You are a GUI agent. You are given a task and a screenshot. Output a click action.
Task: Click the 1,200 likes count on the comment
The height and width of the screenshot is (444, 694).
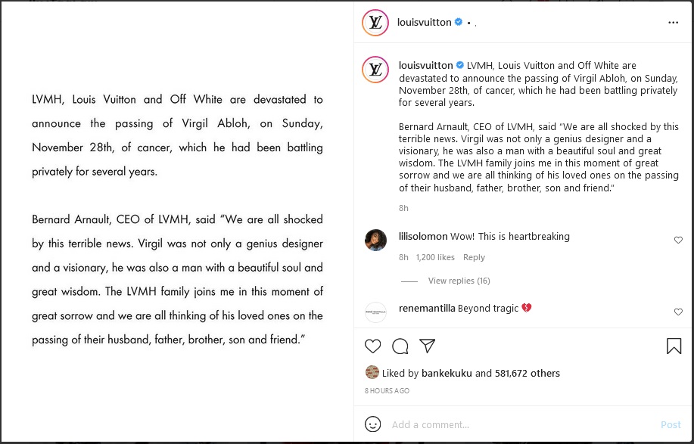[x=436, y=258]
